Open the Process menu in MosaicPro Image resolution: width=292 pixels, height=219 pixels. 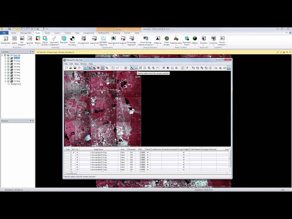click(83, 64)
